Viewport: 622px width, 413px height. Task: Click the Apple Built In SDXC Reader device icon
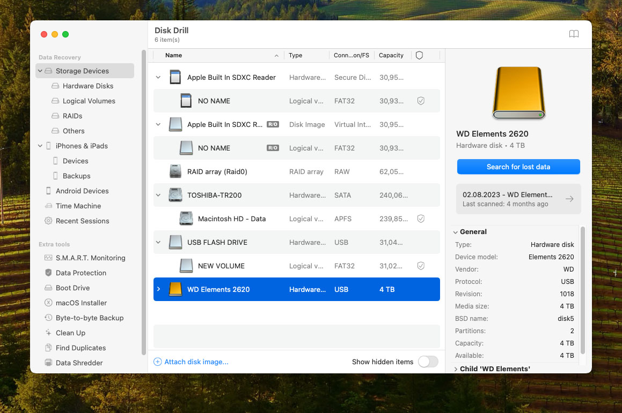(175, 77)
